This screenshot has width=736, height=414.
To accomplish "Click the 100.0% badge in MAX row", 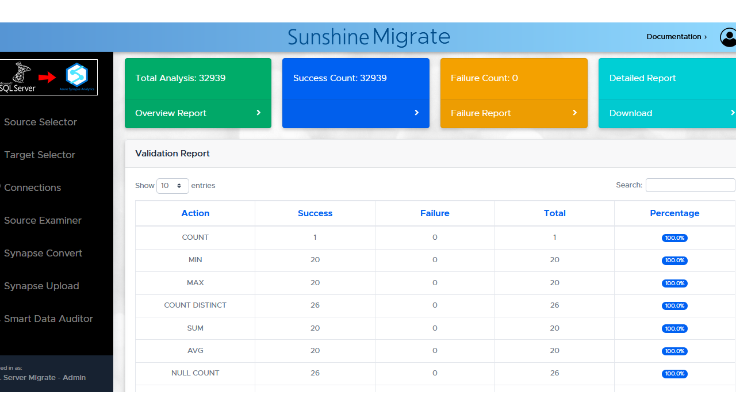I will coord(674,283).
